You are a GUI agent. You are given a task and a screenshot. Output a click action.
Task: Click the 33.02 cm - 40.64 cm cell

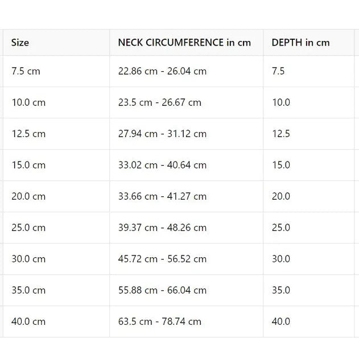(162, 166)
